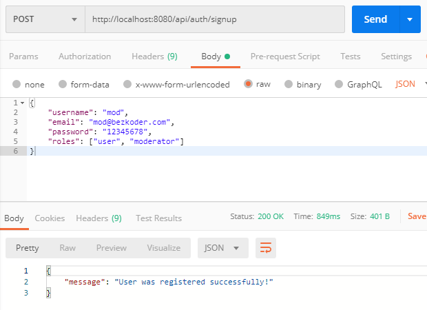Select the binary radio button

pos(289,84)
